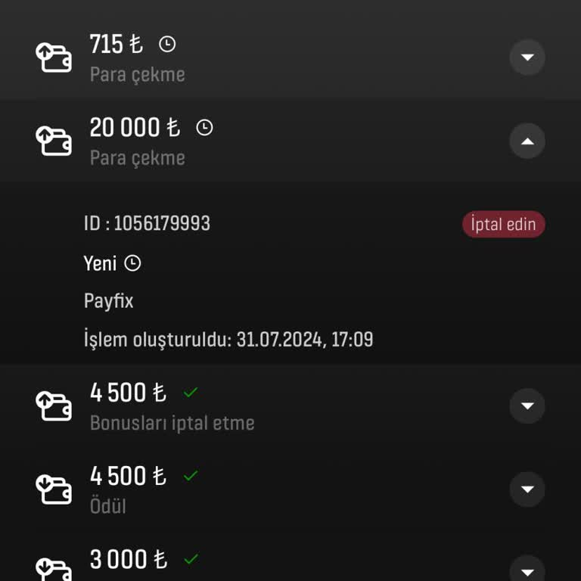
Task: Tap the green checkmark on the Ödül row
Action: click(191, 476)
